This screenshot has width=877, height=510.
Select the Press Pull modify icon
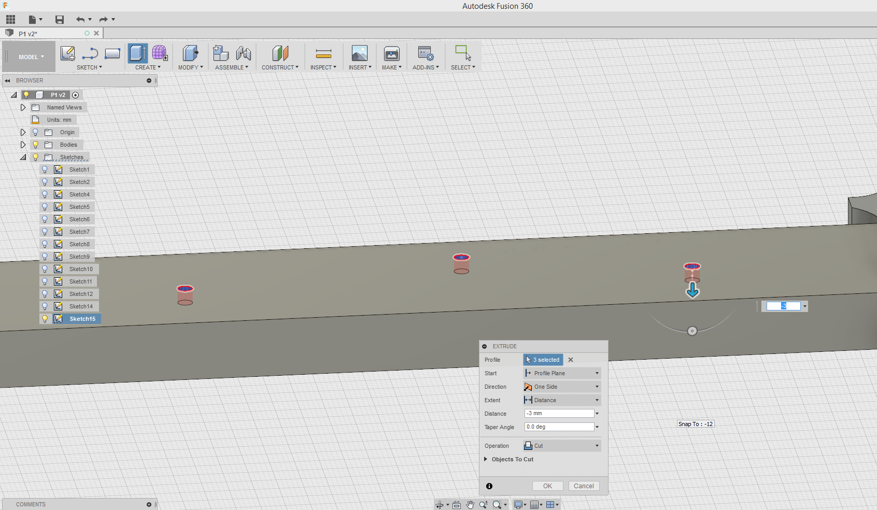click(190, 53)
